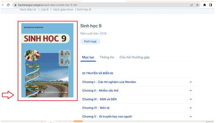Viewport: 216px width, 123px height.
Task: Expand Chương II: Nhiễm sắc thể chevron
Action: pyautogui.click(x=191, y=91)
